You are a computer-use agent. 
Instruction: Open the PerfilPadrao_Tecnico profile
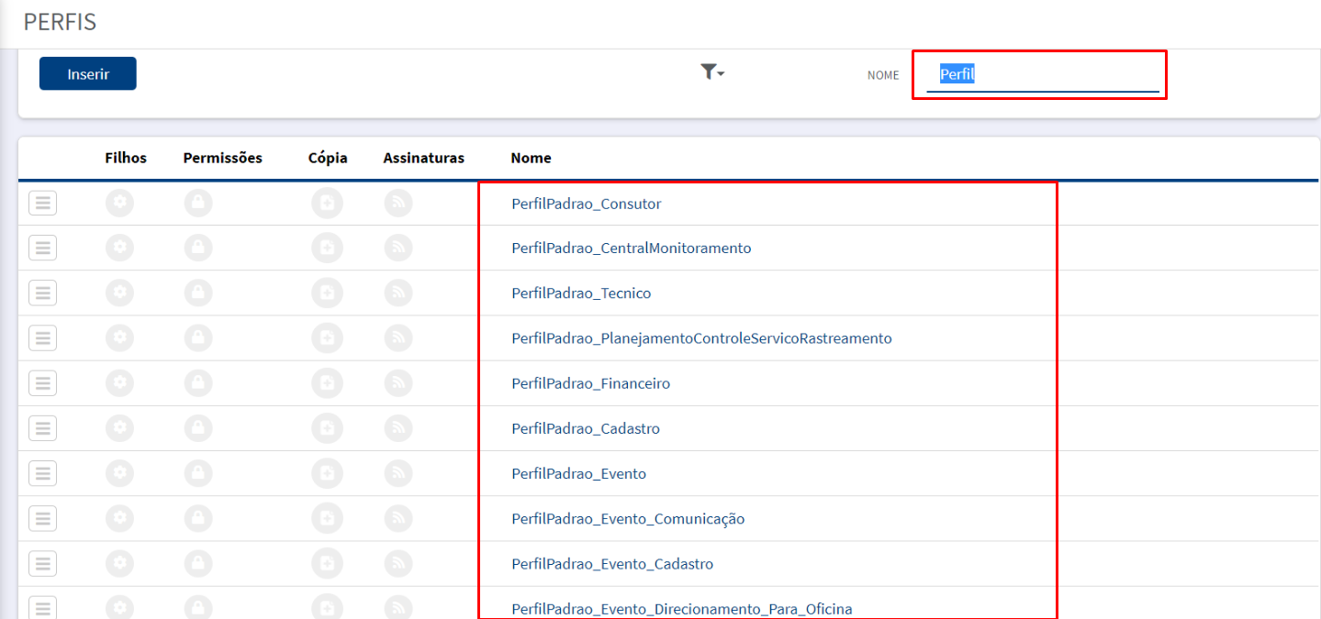(x=581, y=293)
